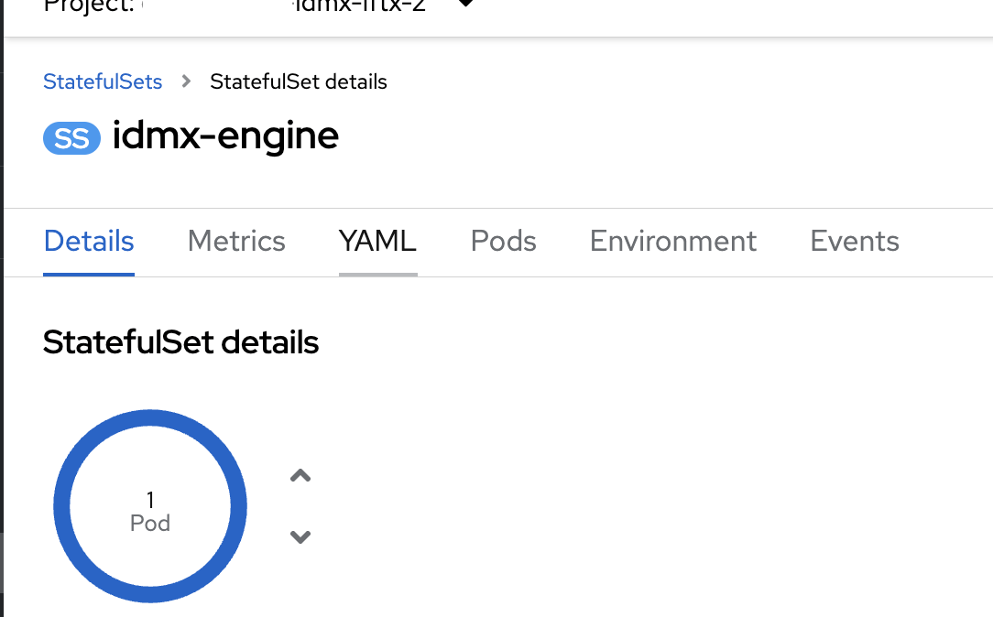The height and width of the screenshot is (617, 993).
Task: Click the Project label text
Action: coord(89,6)
